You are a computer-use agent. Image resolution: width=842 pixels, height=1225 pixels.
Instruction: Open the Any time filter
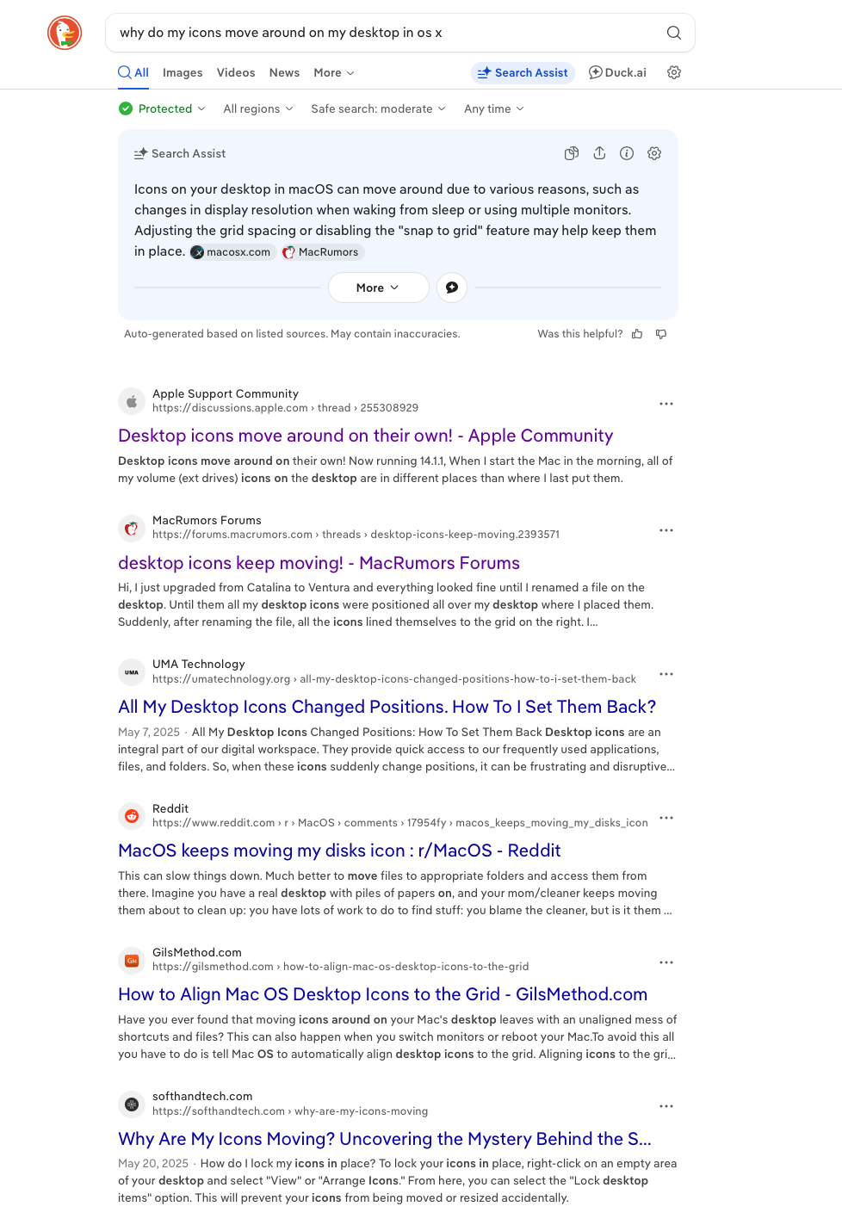(494, 108)
